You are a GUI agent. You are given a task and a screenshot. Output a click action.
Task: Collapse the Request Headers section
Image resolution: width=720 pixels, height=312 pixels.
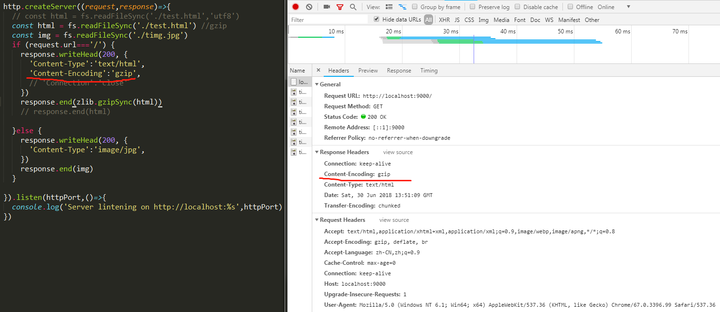[317, 220]
